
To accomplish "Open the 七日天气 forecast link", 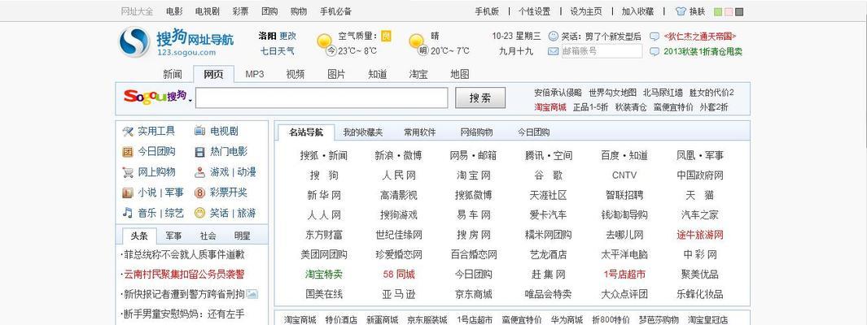I will [277, 51].
